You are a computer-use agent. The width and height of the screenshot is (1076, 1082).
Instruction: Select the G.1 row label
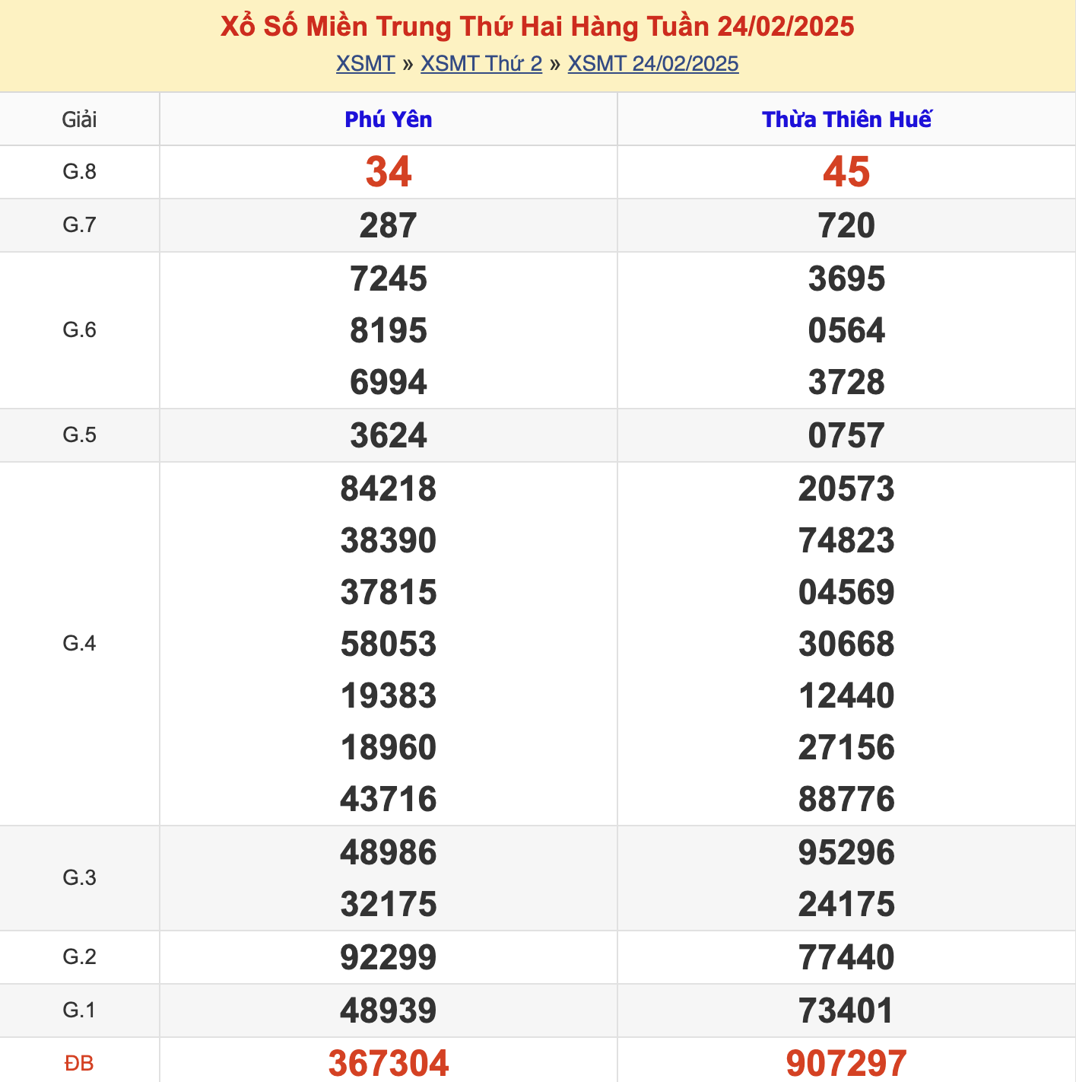pyautogui.click(x=79, y=1010)
